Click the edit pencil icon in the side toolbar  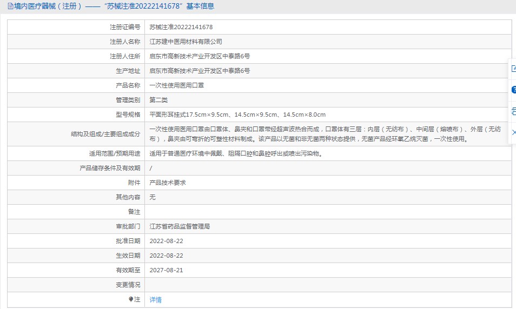514,69
